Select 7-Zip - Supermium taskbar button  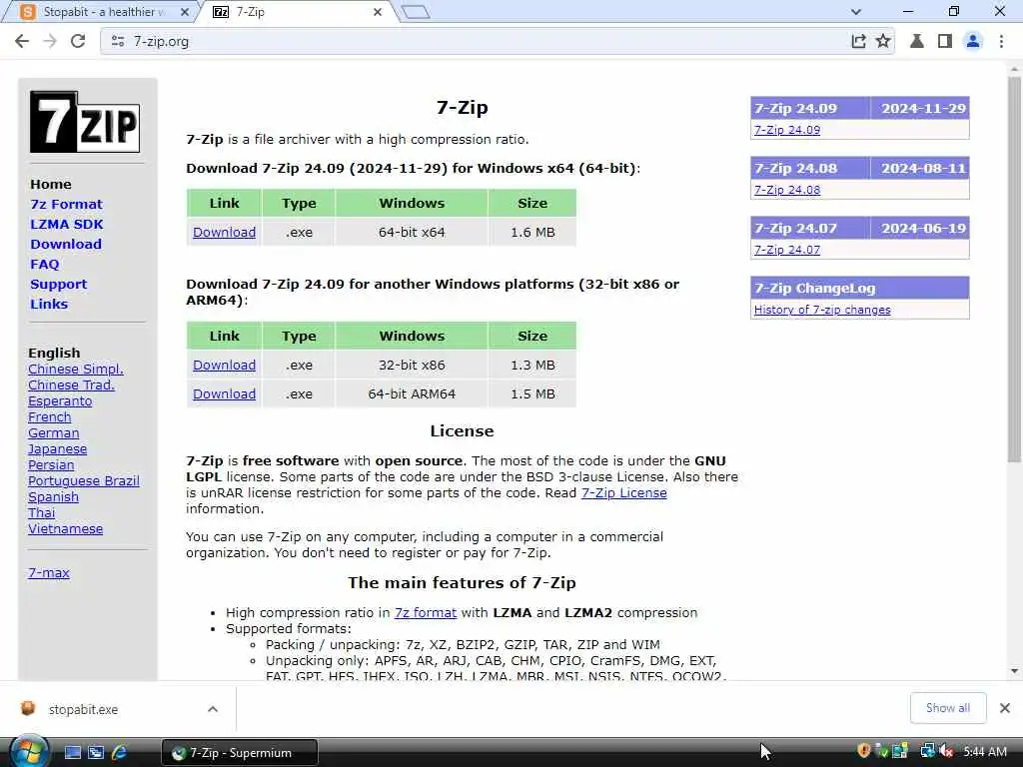coord(240,753)
